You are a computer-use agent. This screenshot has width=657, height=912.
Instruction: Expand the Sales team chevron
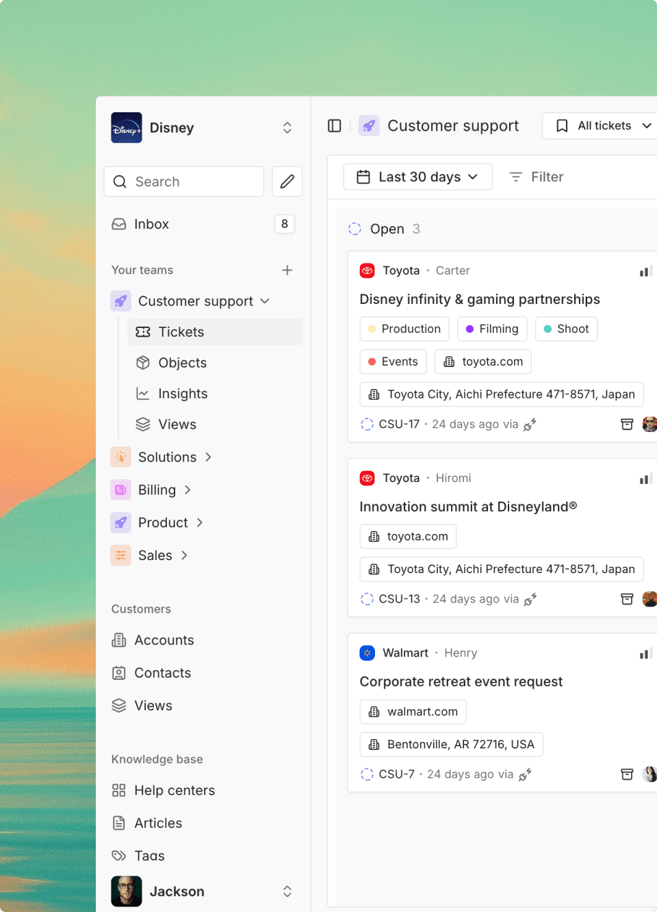point(184,556)
